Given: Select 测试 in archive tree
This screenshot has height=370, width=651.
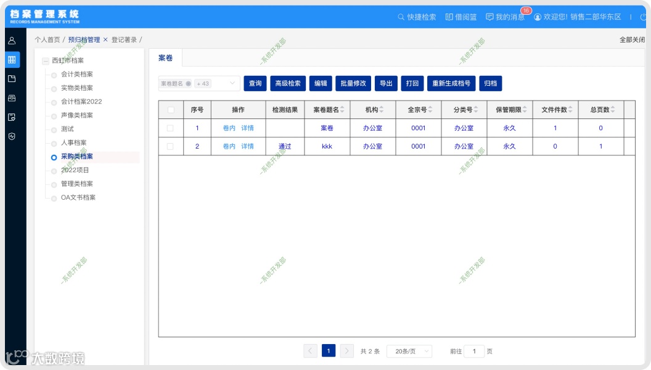Looking at the screenshot, I should point(67,129).
